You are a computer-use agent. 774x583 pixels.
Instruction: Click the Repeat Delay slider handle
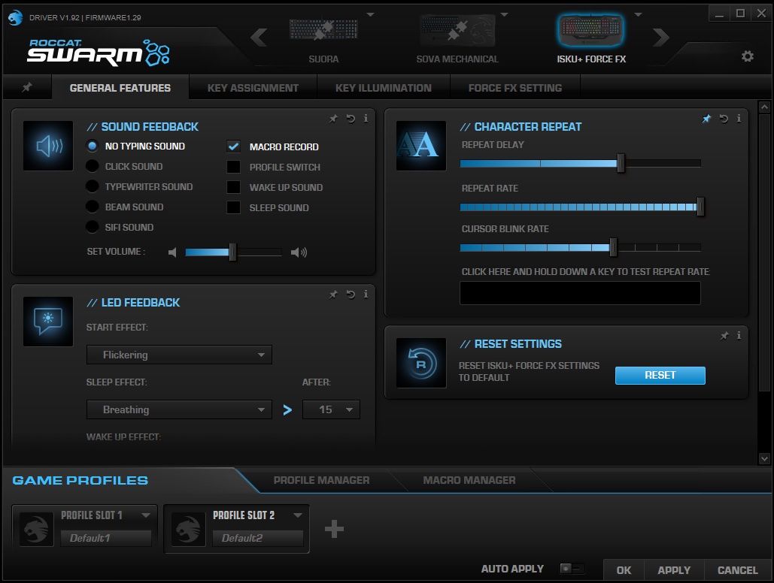621,163
